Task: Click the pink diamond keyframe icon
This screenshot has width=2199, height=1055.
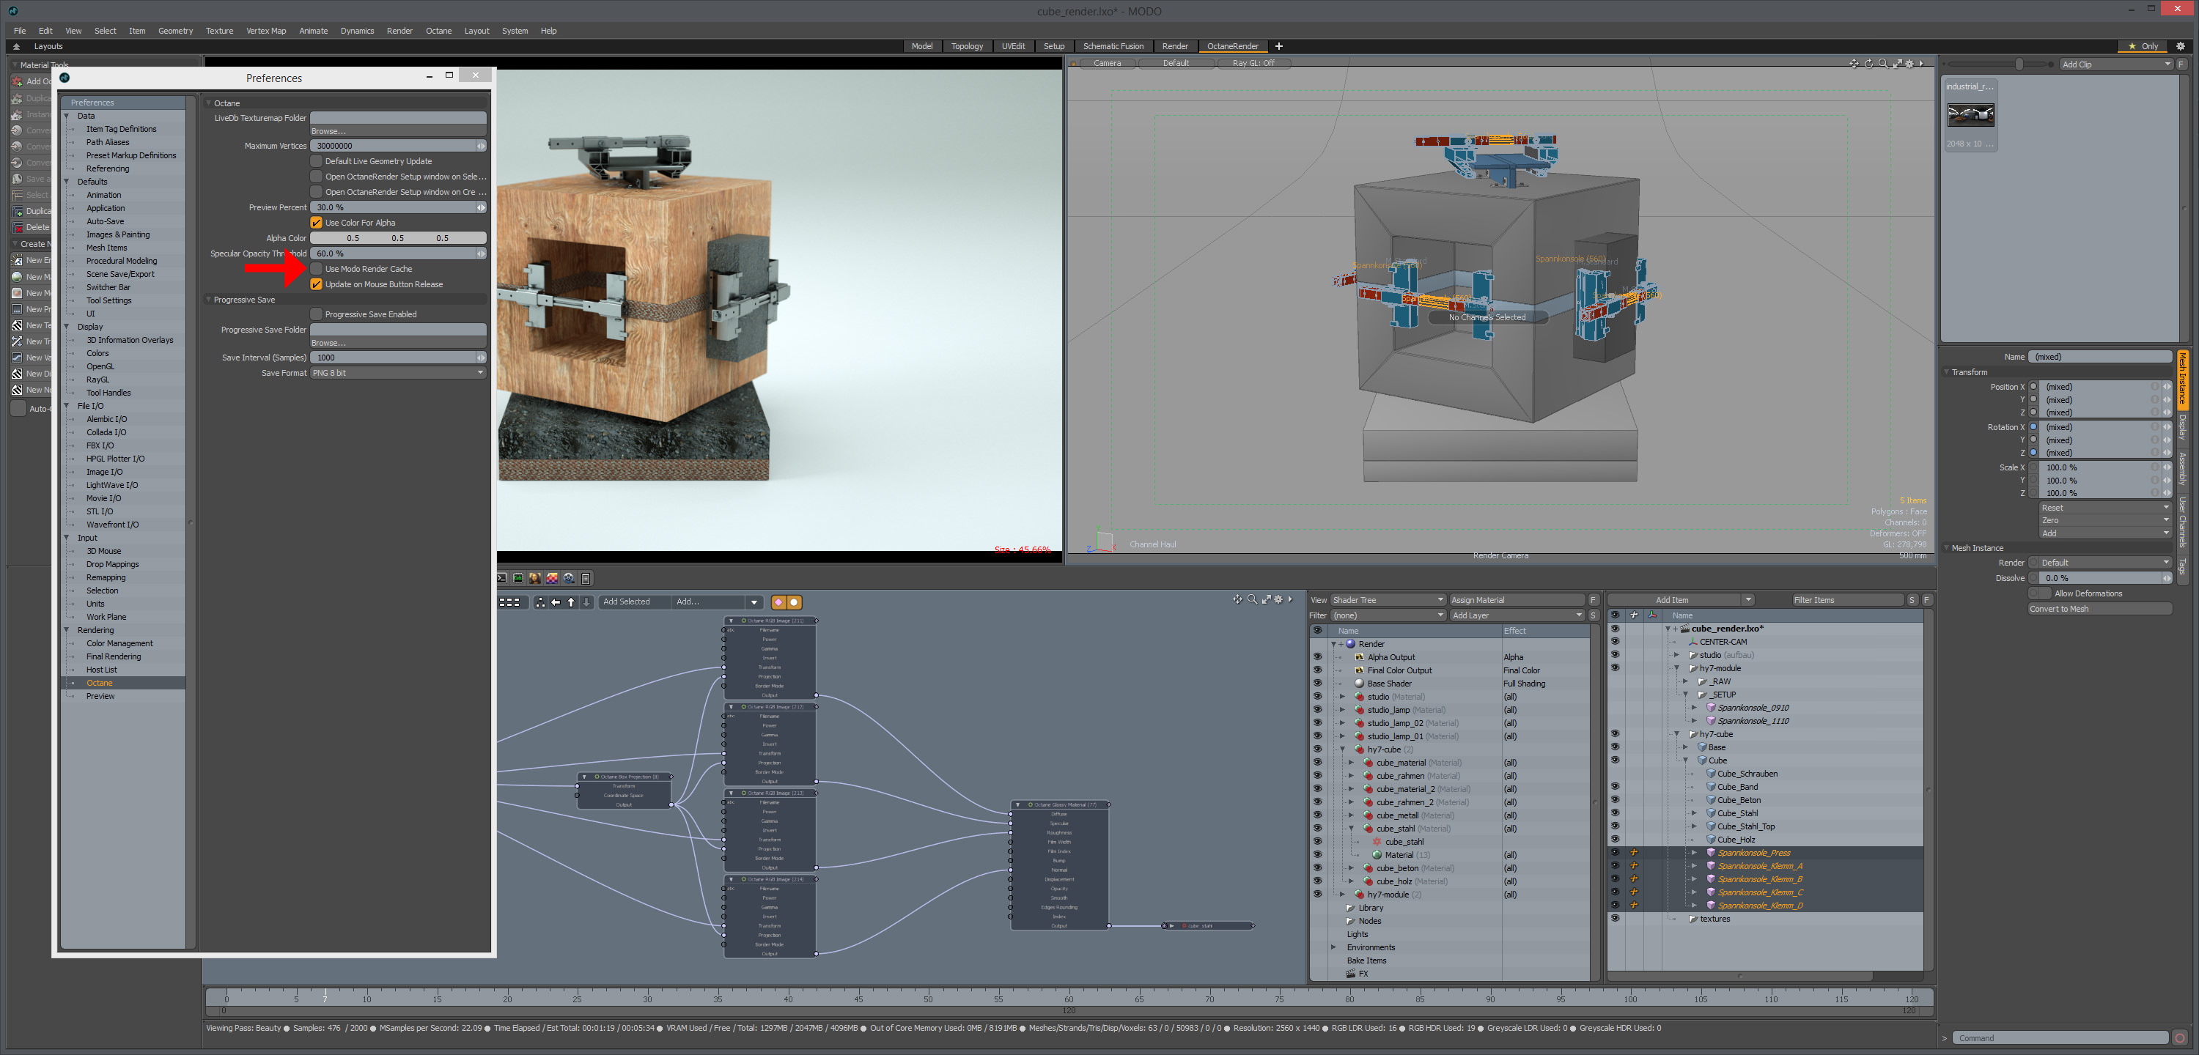Action: [778, 603]
